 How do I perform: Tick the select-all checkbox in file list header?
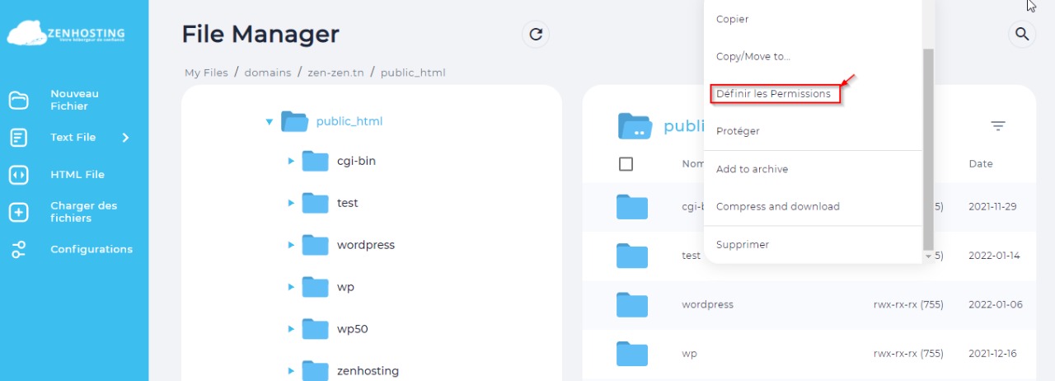[x=626, y=164]
